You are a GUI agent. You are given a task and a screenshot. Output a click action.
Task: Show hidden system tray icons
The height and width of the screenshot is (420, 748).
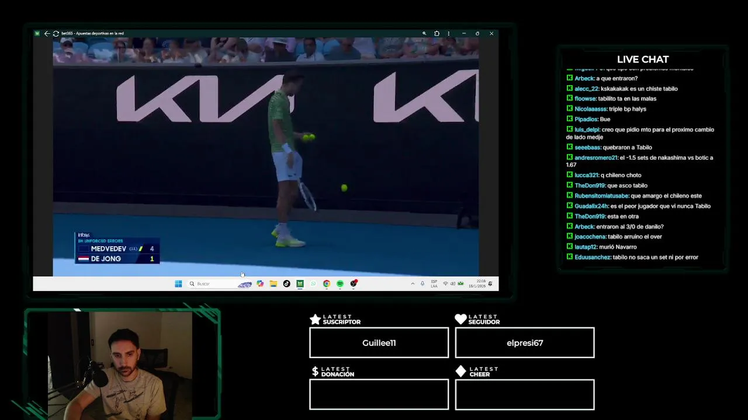pyautogui.click(x=413, y=283)
